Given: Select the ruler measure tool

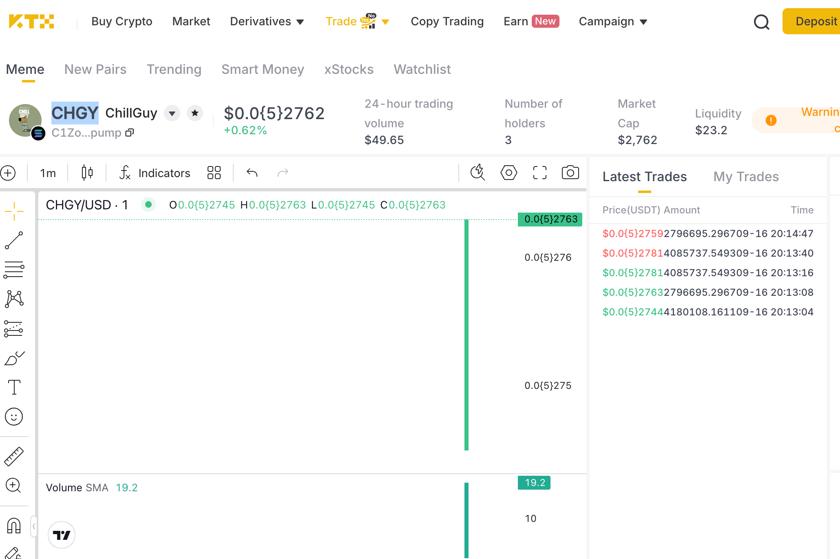Looking at the screenshot, I should point(14,456).
